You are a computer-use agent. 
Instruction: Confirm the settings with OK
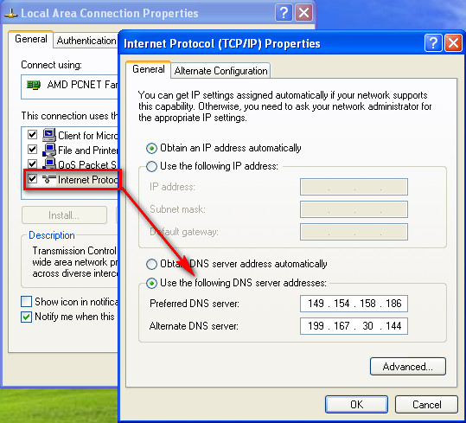click(356, 404)
